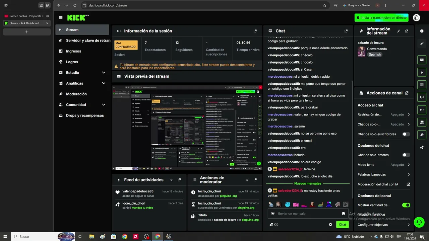The width and height of the screenshot is (429, 241).
Task: Open Drops y recompensas page
Action: [82, 115]
